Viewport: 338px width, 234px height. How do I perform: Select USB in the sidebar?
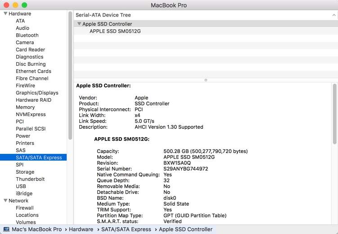pos(21,186)
